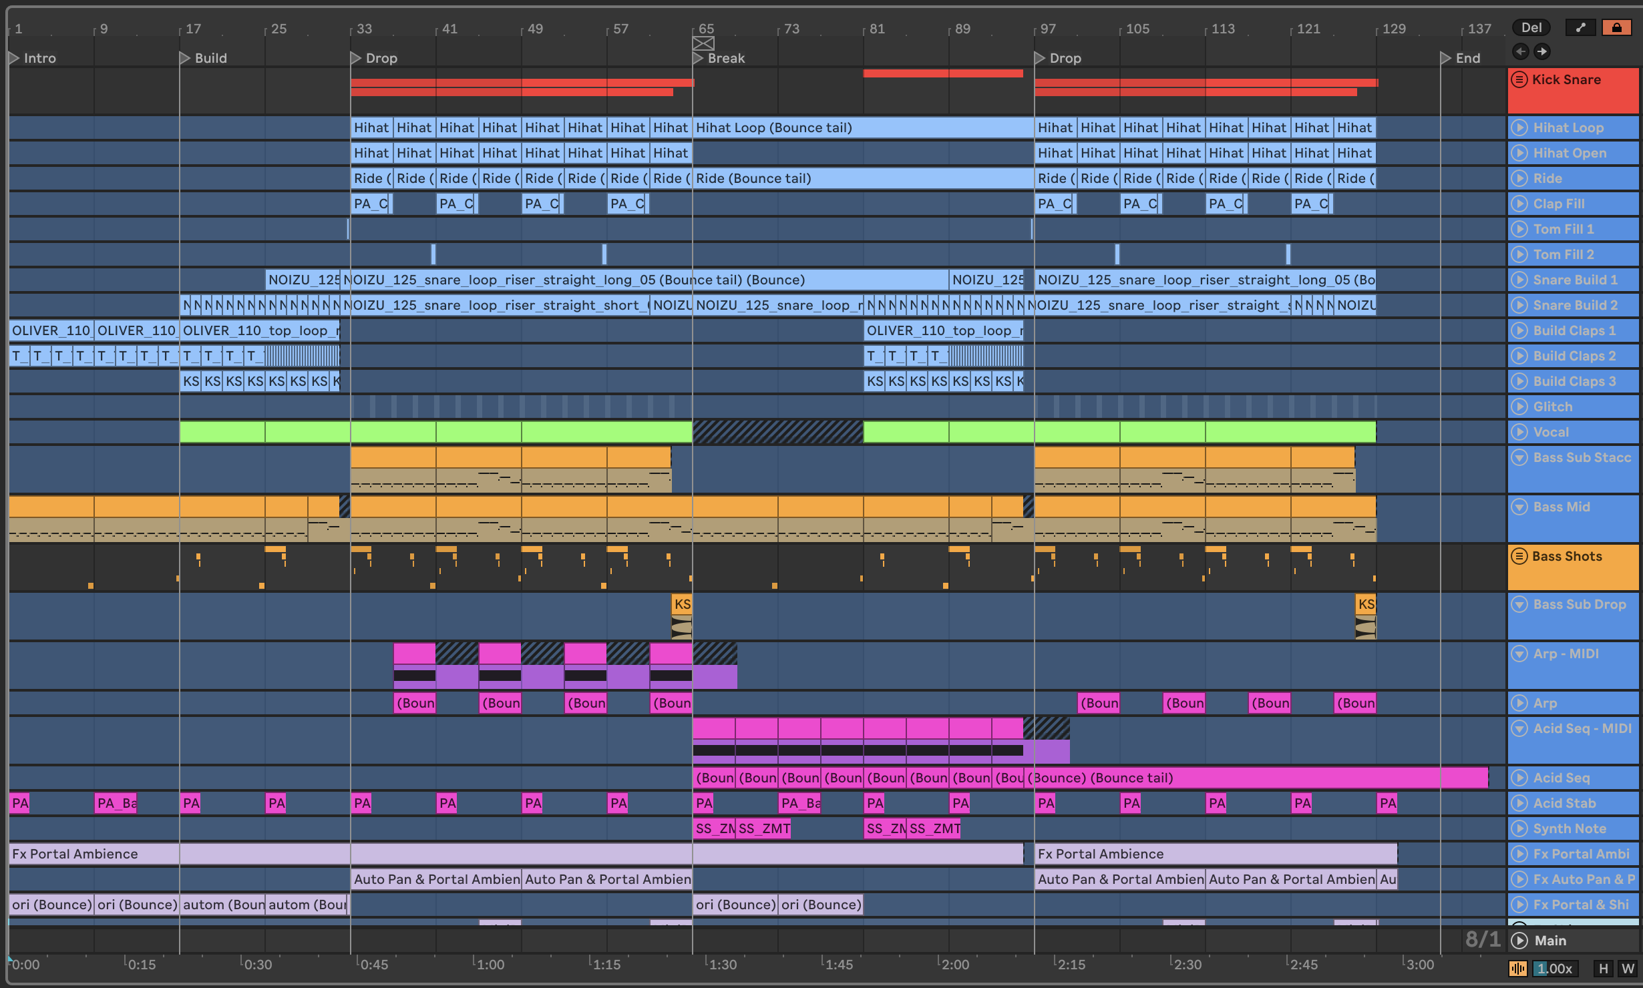1643x988 pixels.
Task: Jump to the Break locator marker
Action: click(699, 58)
